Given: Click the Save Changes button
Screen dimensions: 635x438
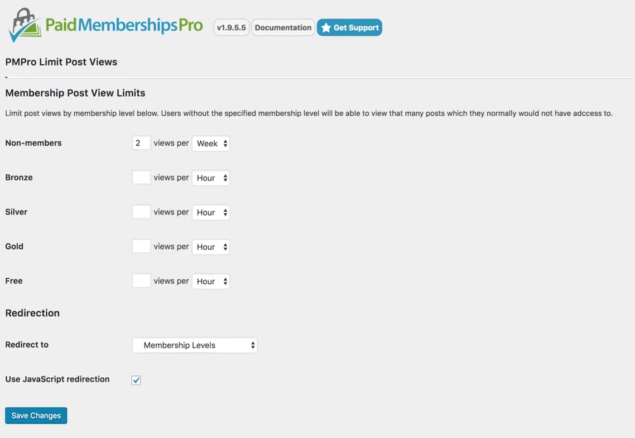Looking at the screenshot, I should coord(36,416).
